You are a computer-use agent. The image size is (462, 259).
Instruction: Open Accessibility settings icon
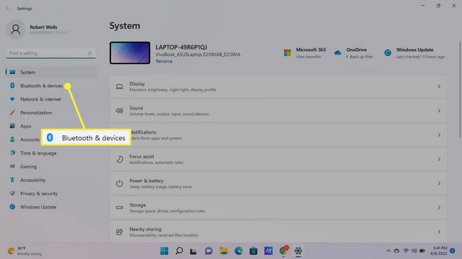tap(12, 180)
